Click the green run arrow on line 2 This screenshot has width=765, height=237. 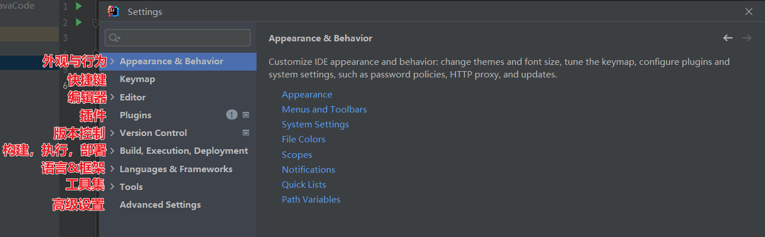point(79,22)
